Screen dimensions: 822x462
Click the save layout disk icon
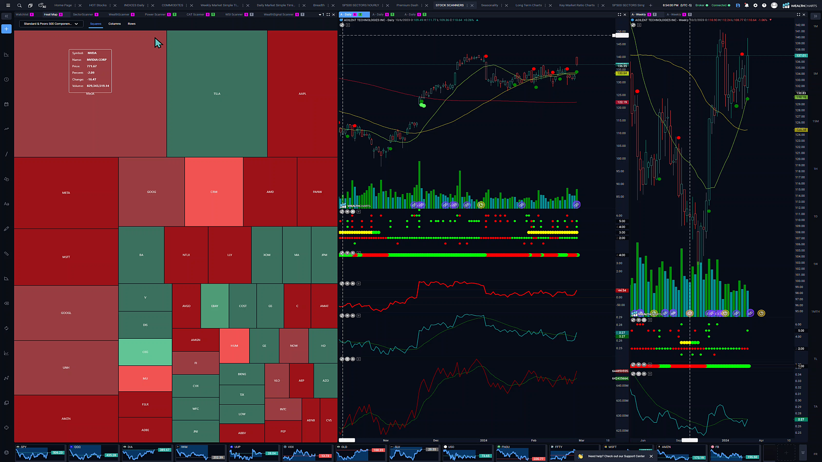click(x=738, y=6)
